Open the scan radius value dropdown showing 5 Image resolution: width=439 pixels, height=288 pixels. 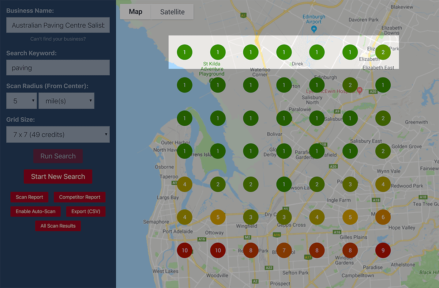coord(21,101)
